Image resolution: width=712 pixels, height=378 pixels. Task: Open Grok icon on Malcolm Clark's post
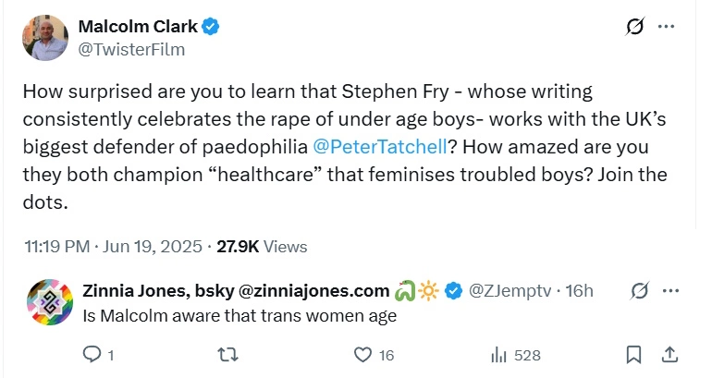pyautogui.click(x=634, y=26)
